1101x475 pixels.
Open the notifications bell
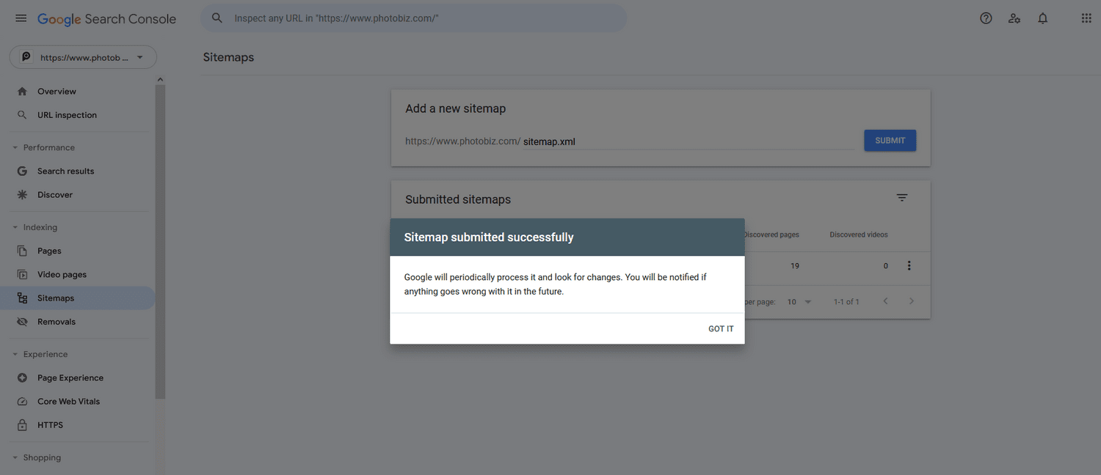click(x=1042, y=18)
